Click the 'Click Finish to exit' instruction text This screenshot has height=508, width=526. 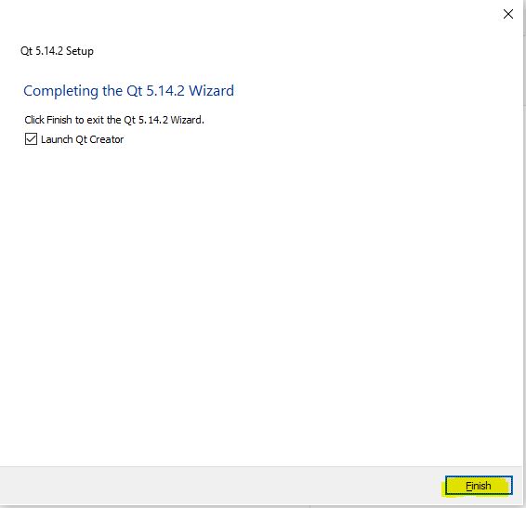tap(114, 120)
